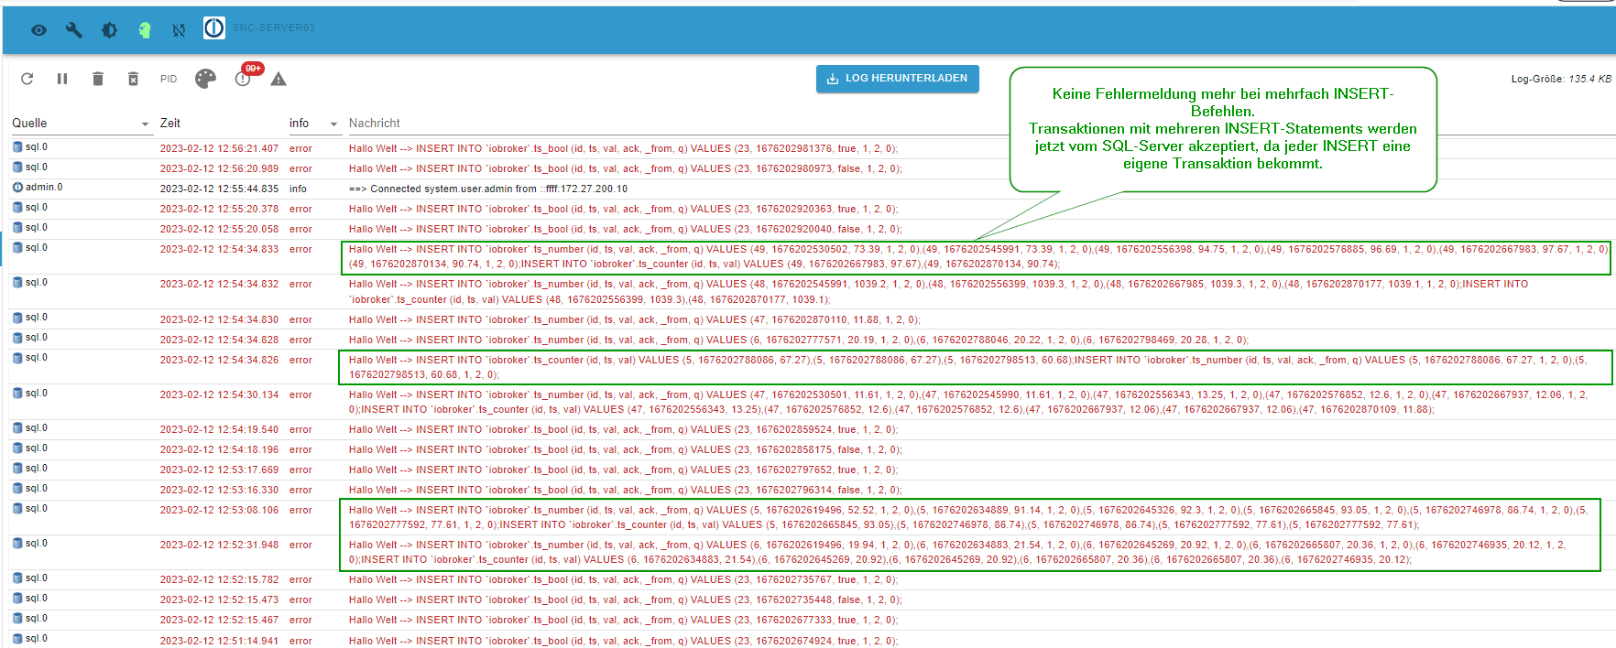The width and height of the screenshot is (1616, 648).
Task: Click the info level in admin.0 row
Action: tap(298, 189)
